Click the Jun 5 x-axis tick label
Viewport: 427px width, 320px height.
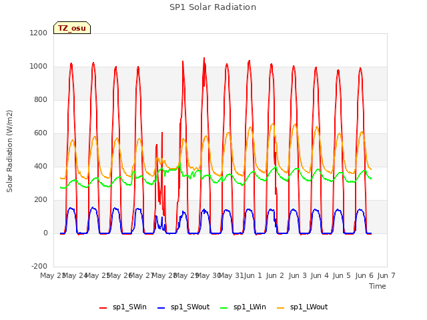(342, 275)
